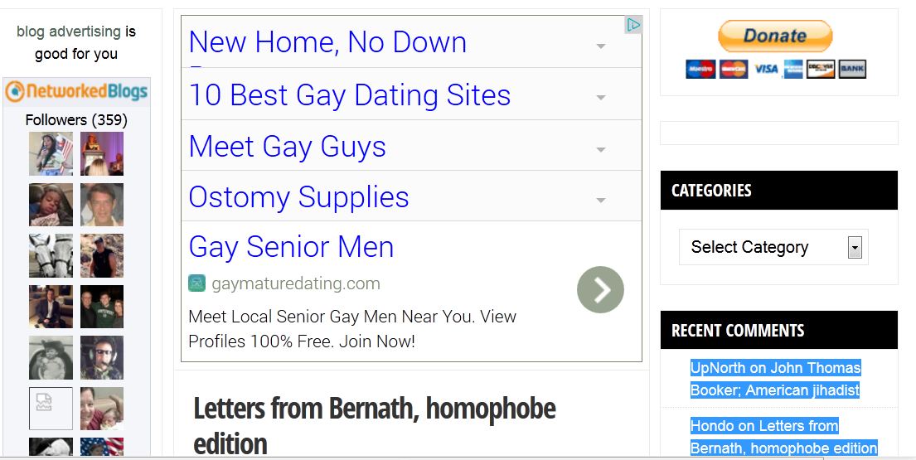Open the Letters from Bernath, homophobe edition post

point(375,425)
